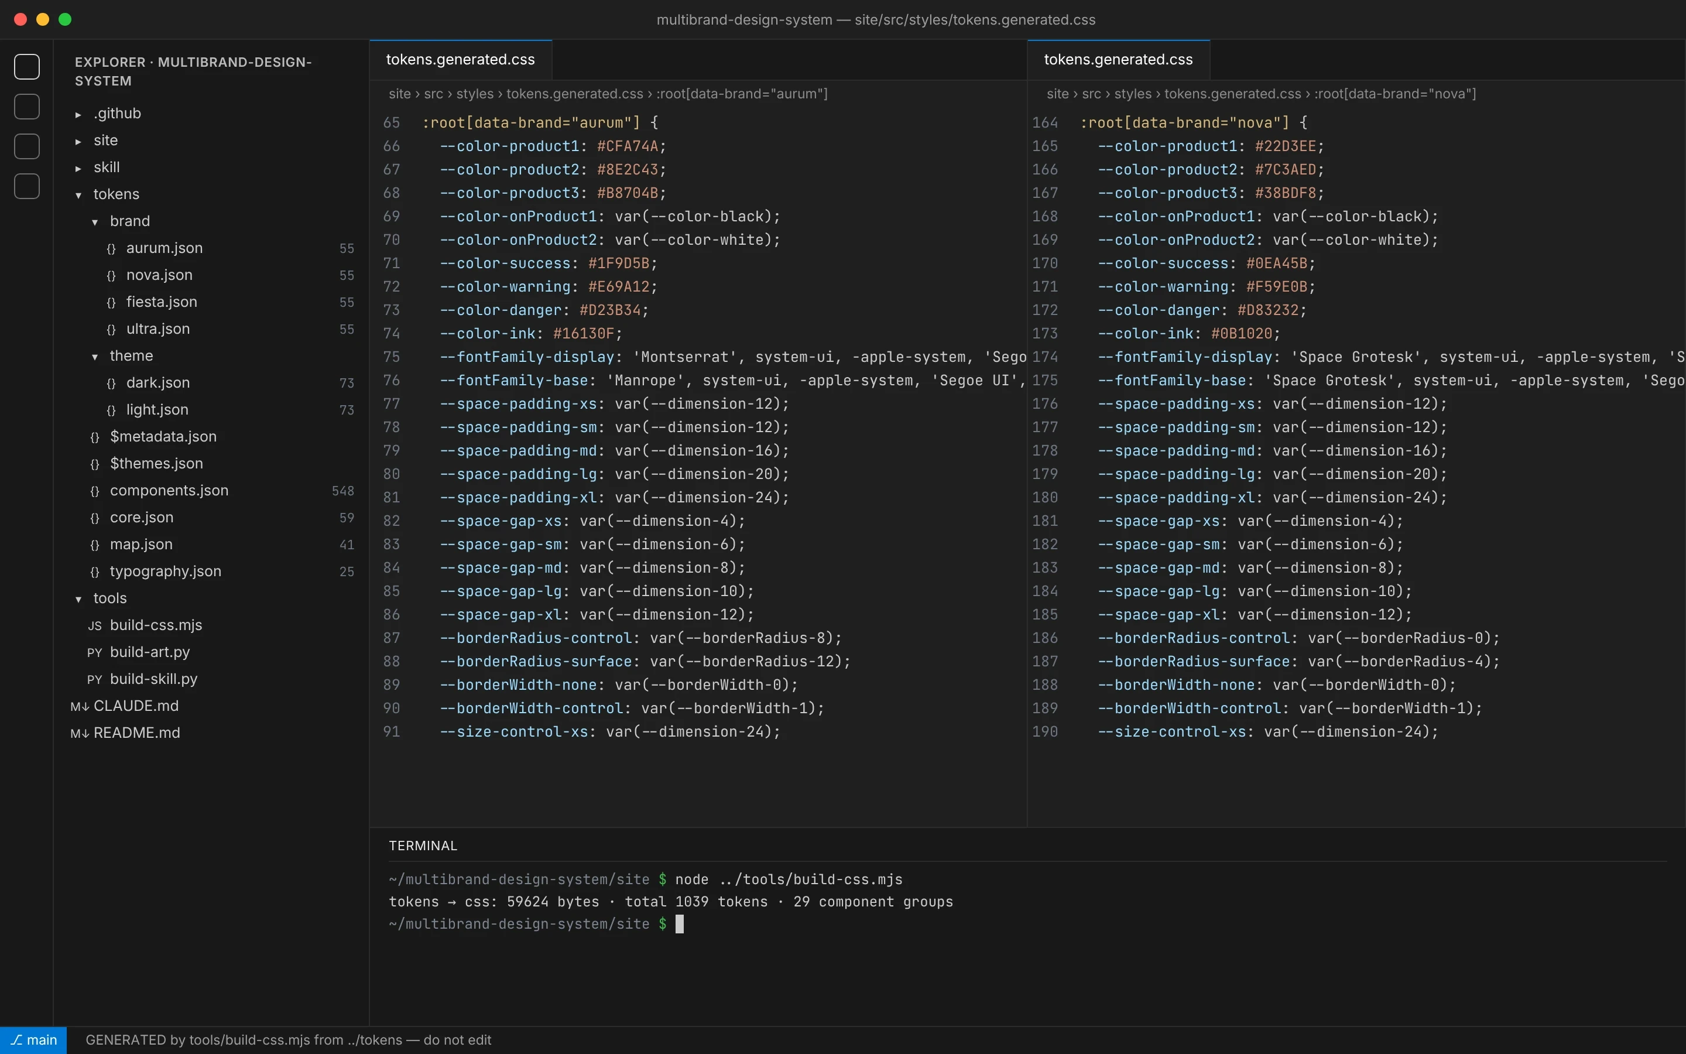Viewport: 1686px width, 1054px height.
Task: Click the JSON icon beside light.json
Action: coord(111,410)
